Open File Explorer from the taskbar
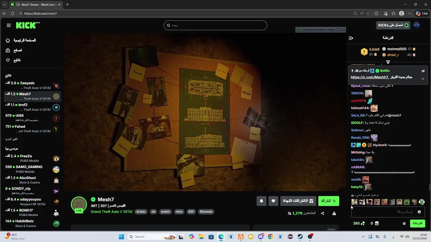Image resolution: width=431 pixels, height=242 pixels. point(201,237)
